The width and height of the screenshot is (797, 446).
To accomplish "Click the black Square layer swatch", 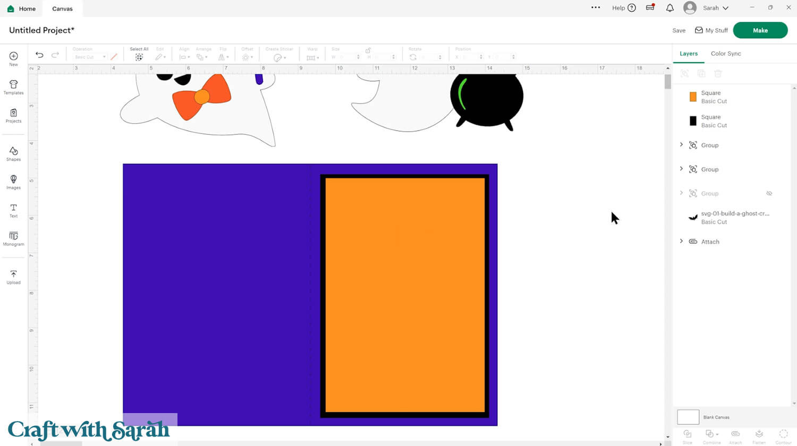I will pyautogui.click(x=693, y=121).
